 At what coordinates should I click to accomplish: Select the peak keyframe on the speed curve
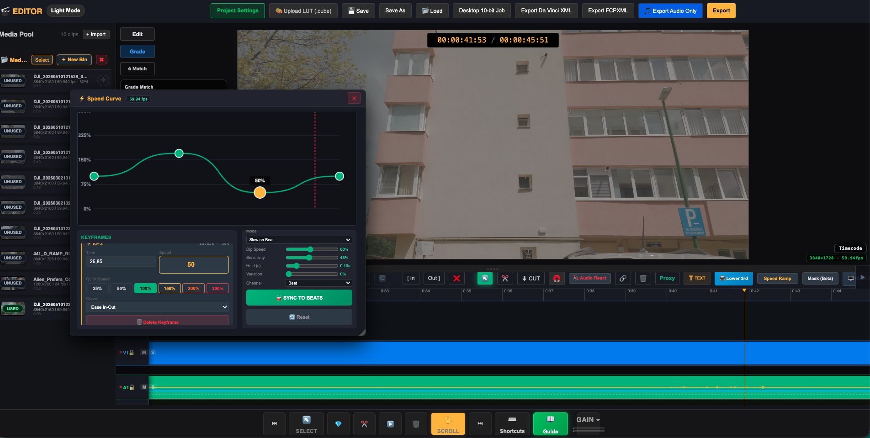point(179,153)
